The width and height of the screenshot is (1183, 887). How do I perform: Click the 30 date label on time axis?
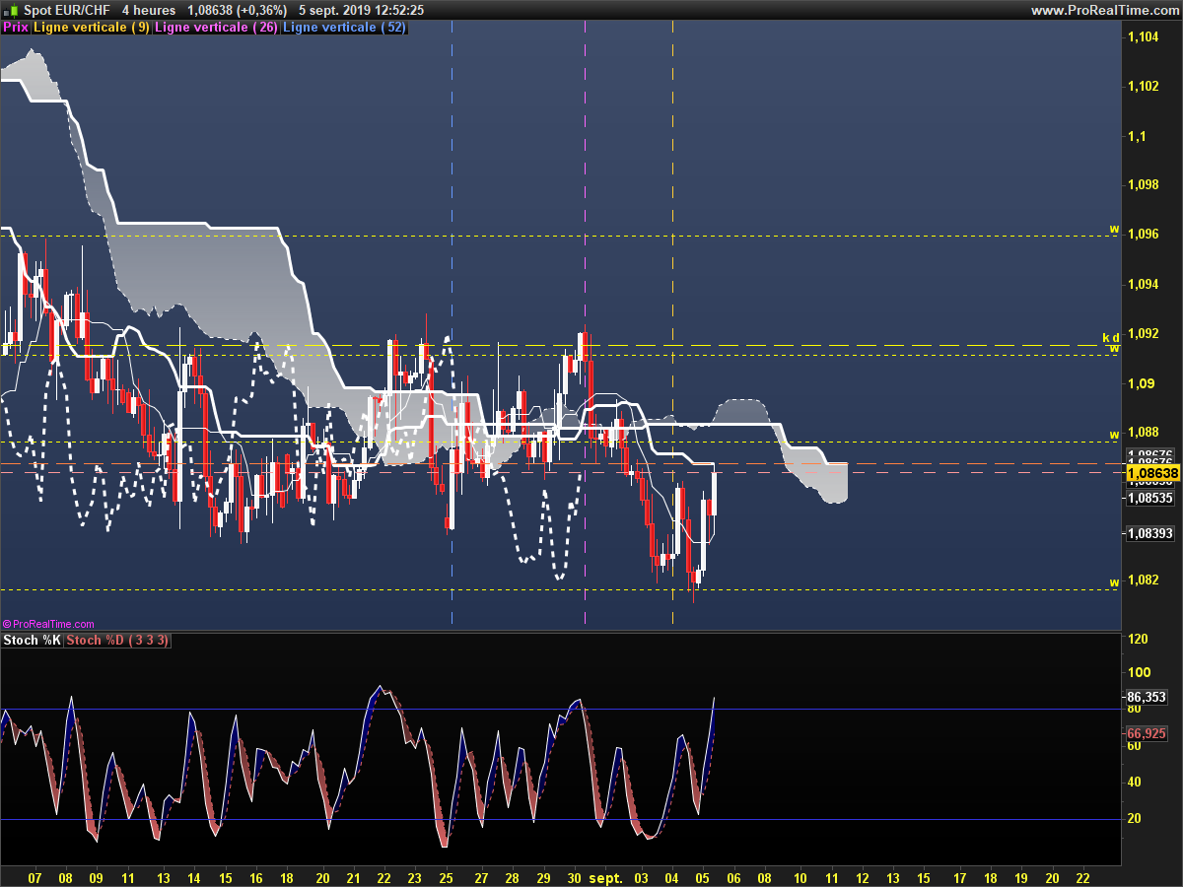[574, 877]
